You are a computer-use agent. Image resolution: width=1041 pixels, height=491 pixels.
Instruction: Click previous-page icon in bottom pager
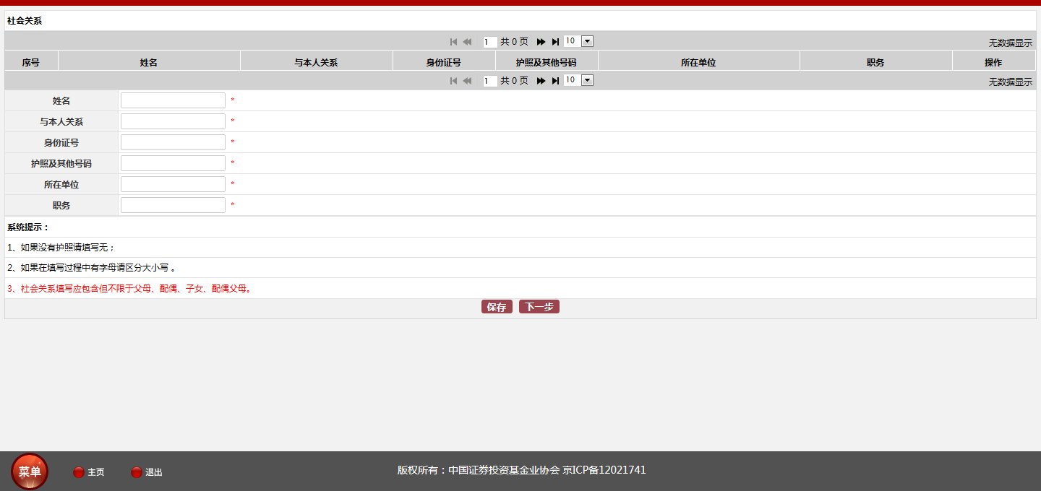click(467, 81)
